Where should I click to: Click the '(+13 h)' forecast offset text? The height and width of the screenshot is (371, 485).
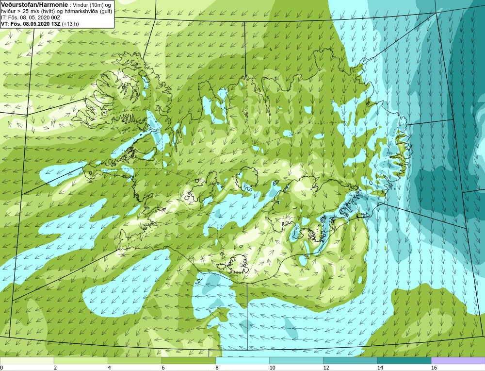click(70, 23)
